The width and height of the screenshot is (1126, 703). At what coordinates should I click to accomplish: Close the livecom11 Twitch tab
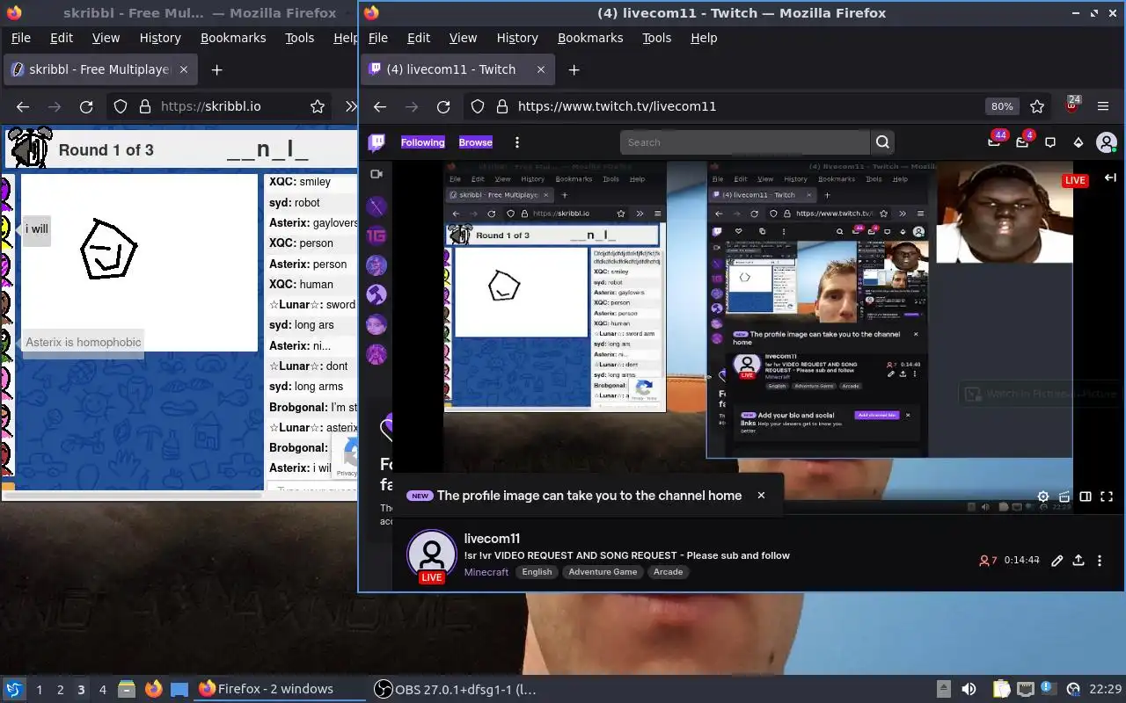(541, 69)
